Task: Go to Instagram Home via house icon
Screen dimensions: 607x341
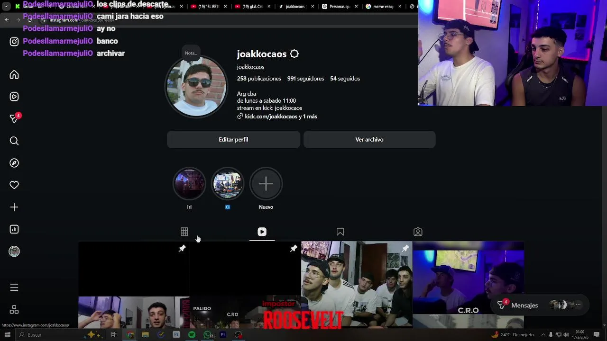Action: [x=14, y=75]
